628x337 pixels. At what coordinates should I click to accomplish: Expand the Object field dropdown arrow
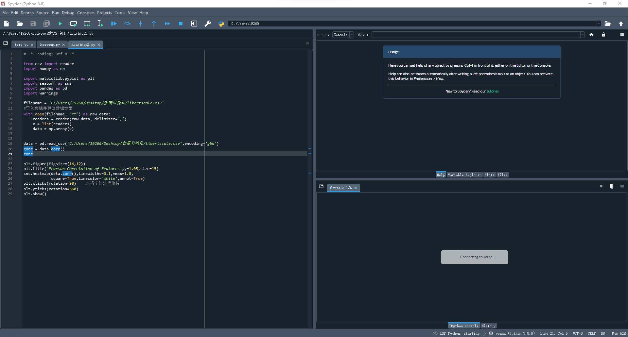[x=583, y=35]
